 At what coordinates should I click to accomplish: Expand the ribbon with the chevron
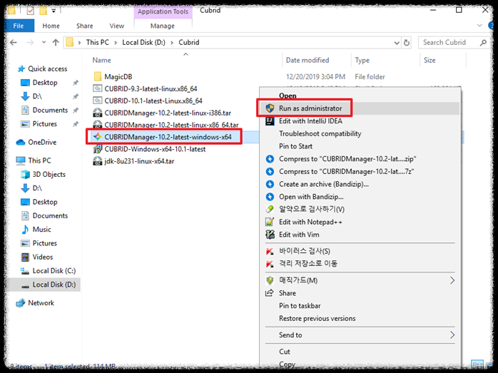pos(479,26)
